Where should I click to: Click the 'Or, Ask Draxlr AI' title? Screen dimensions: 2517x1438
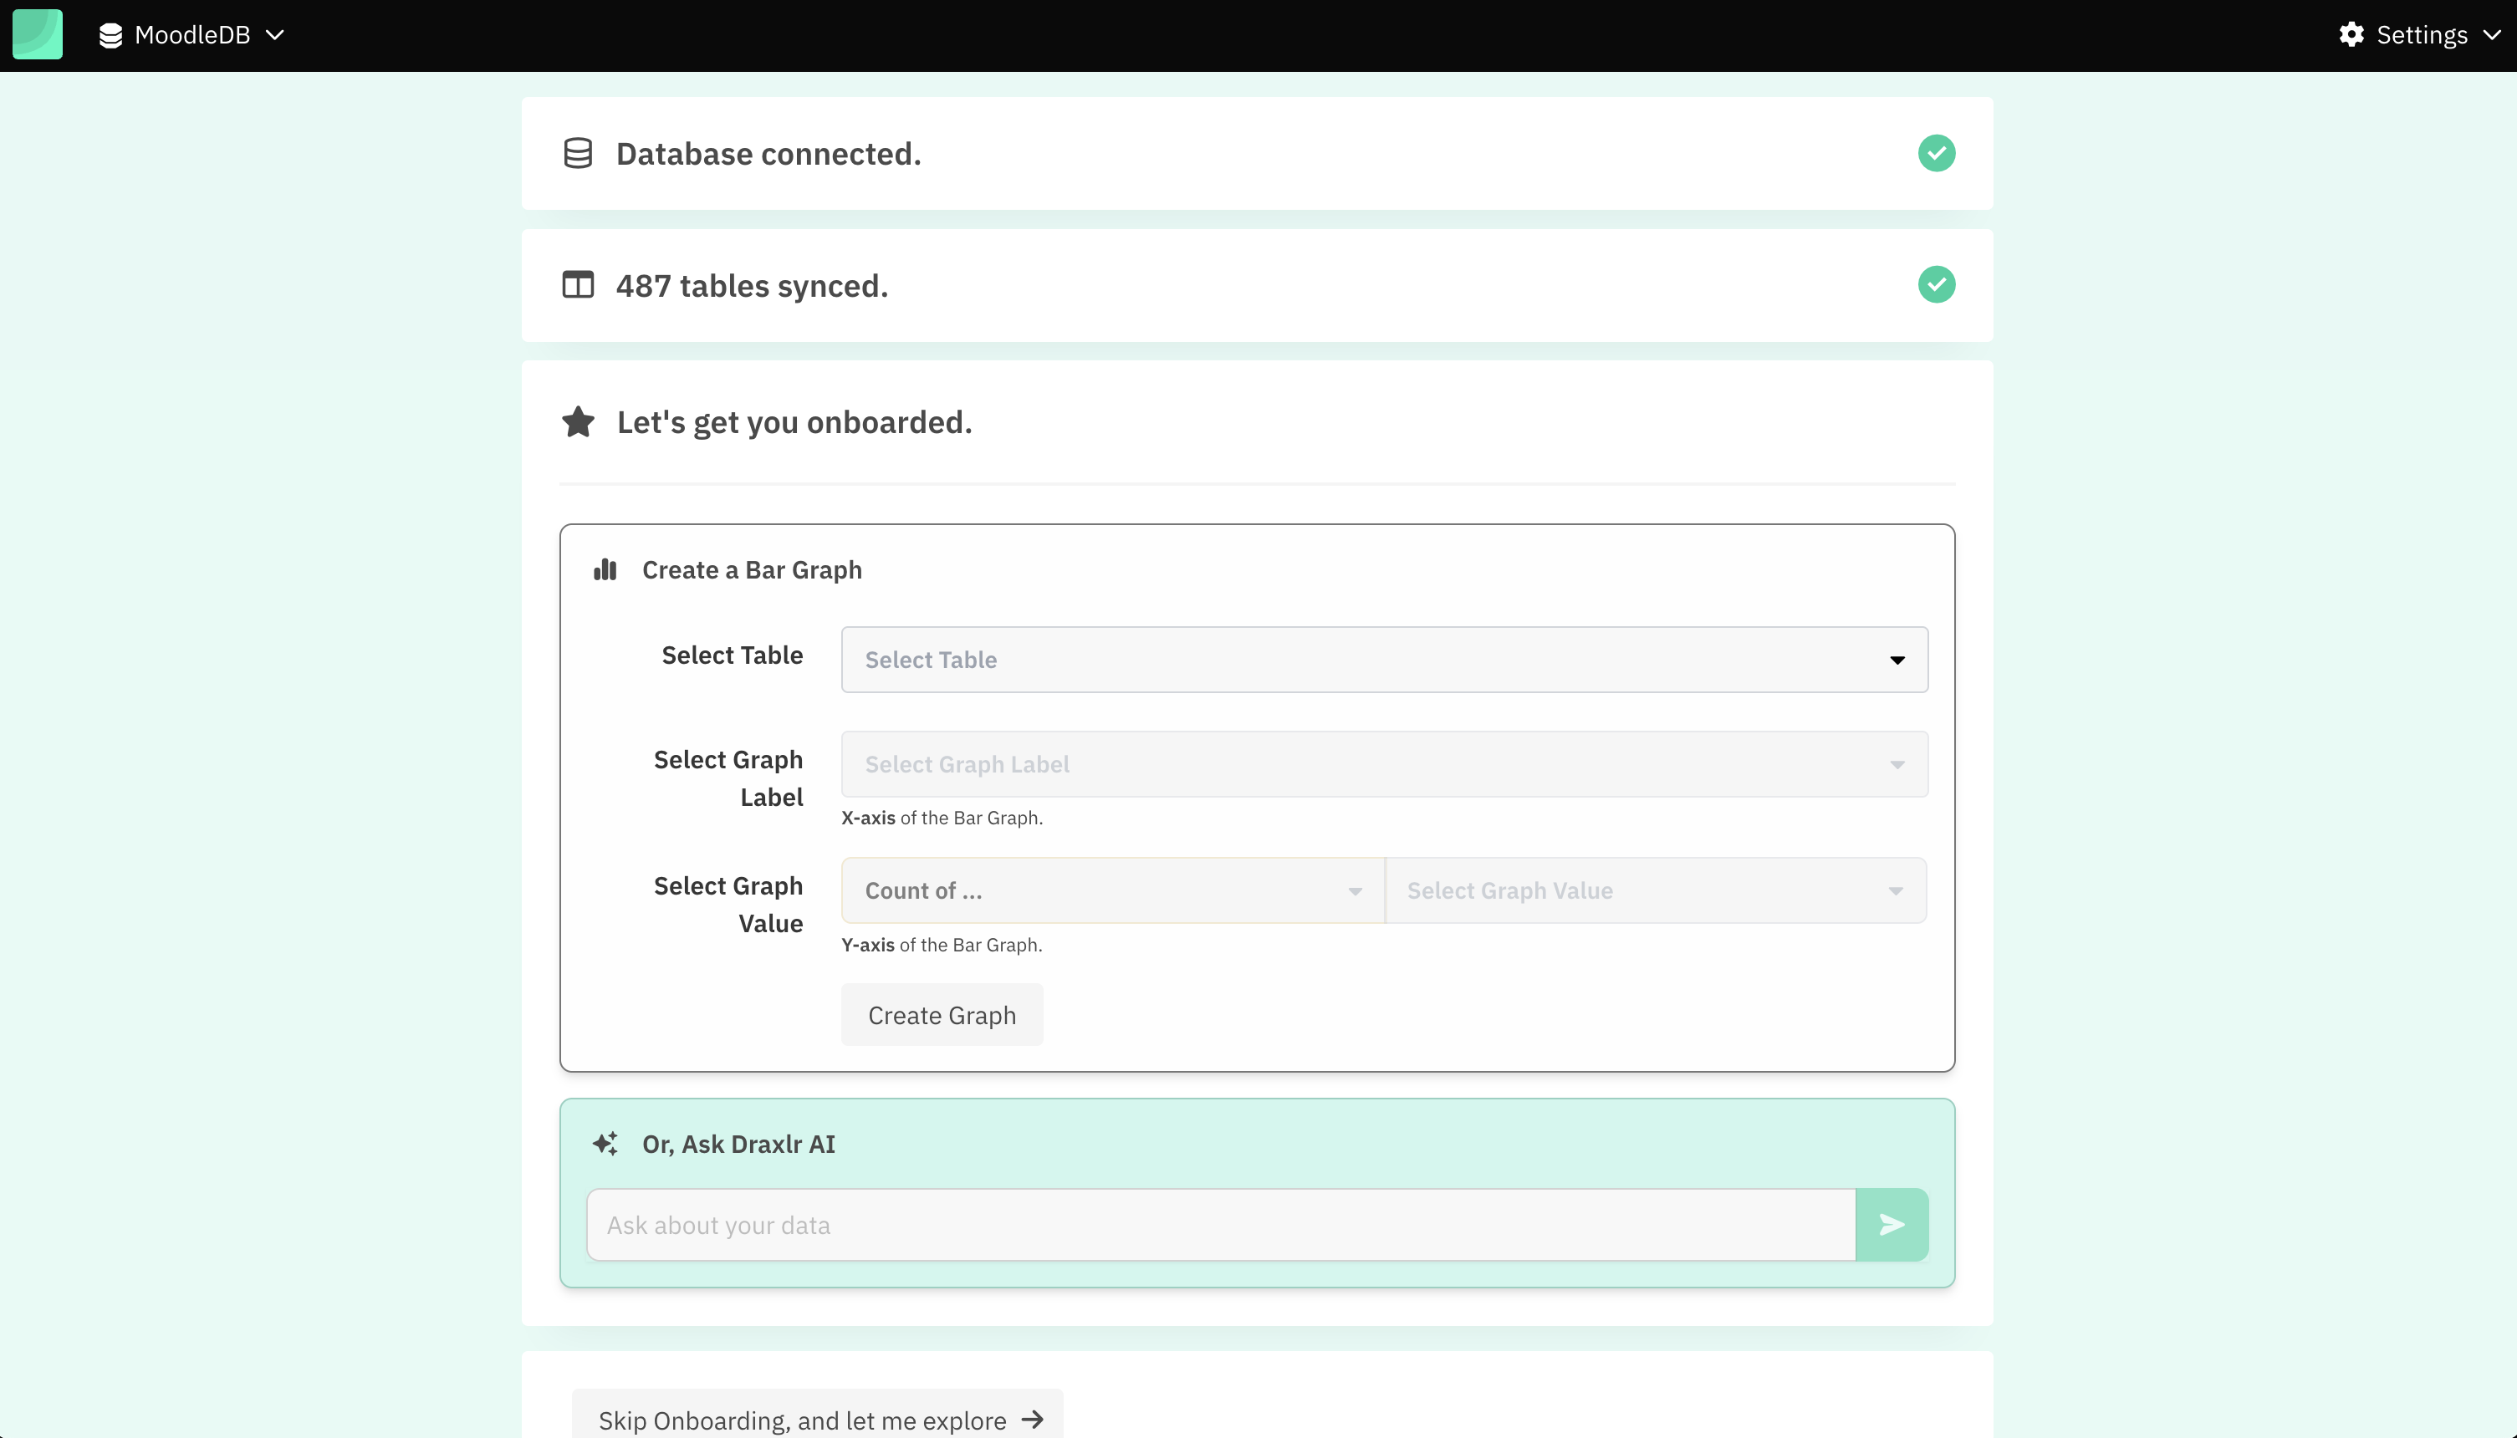(x=739, y=1144)
